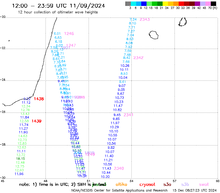
Task: Click the wave height value '18.15'
Action: (21, 159)
